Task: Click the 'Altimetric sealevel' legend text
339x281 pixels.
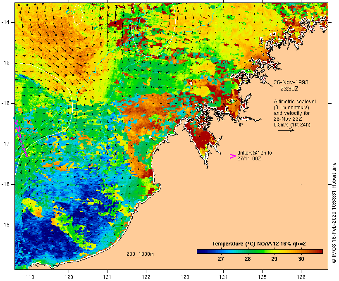Action: 295,102
